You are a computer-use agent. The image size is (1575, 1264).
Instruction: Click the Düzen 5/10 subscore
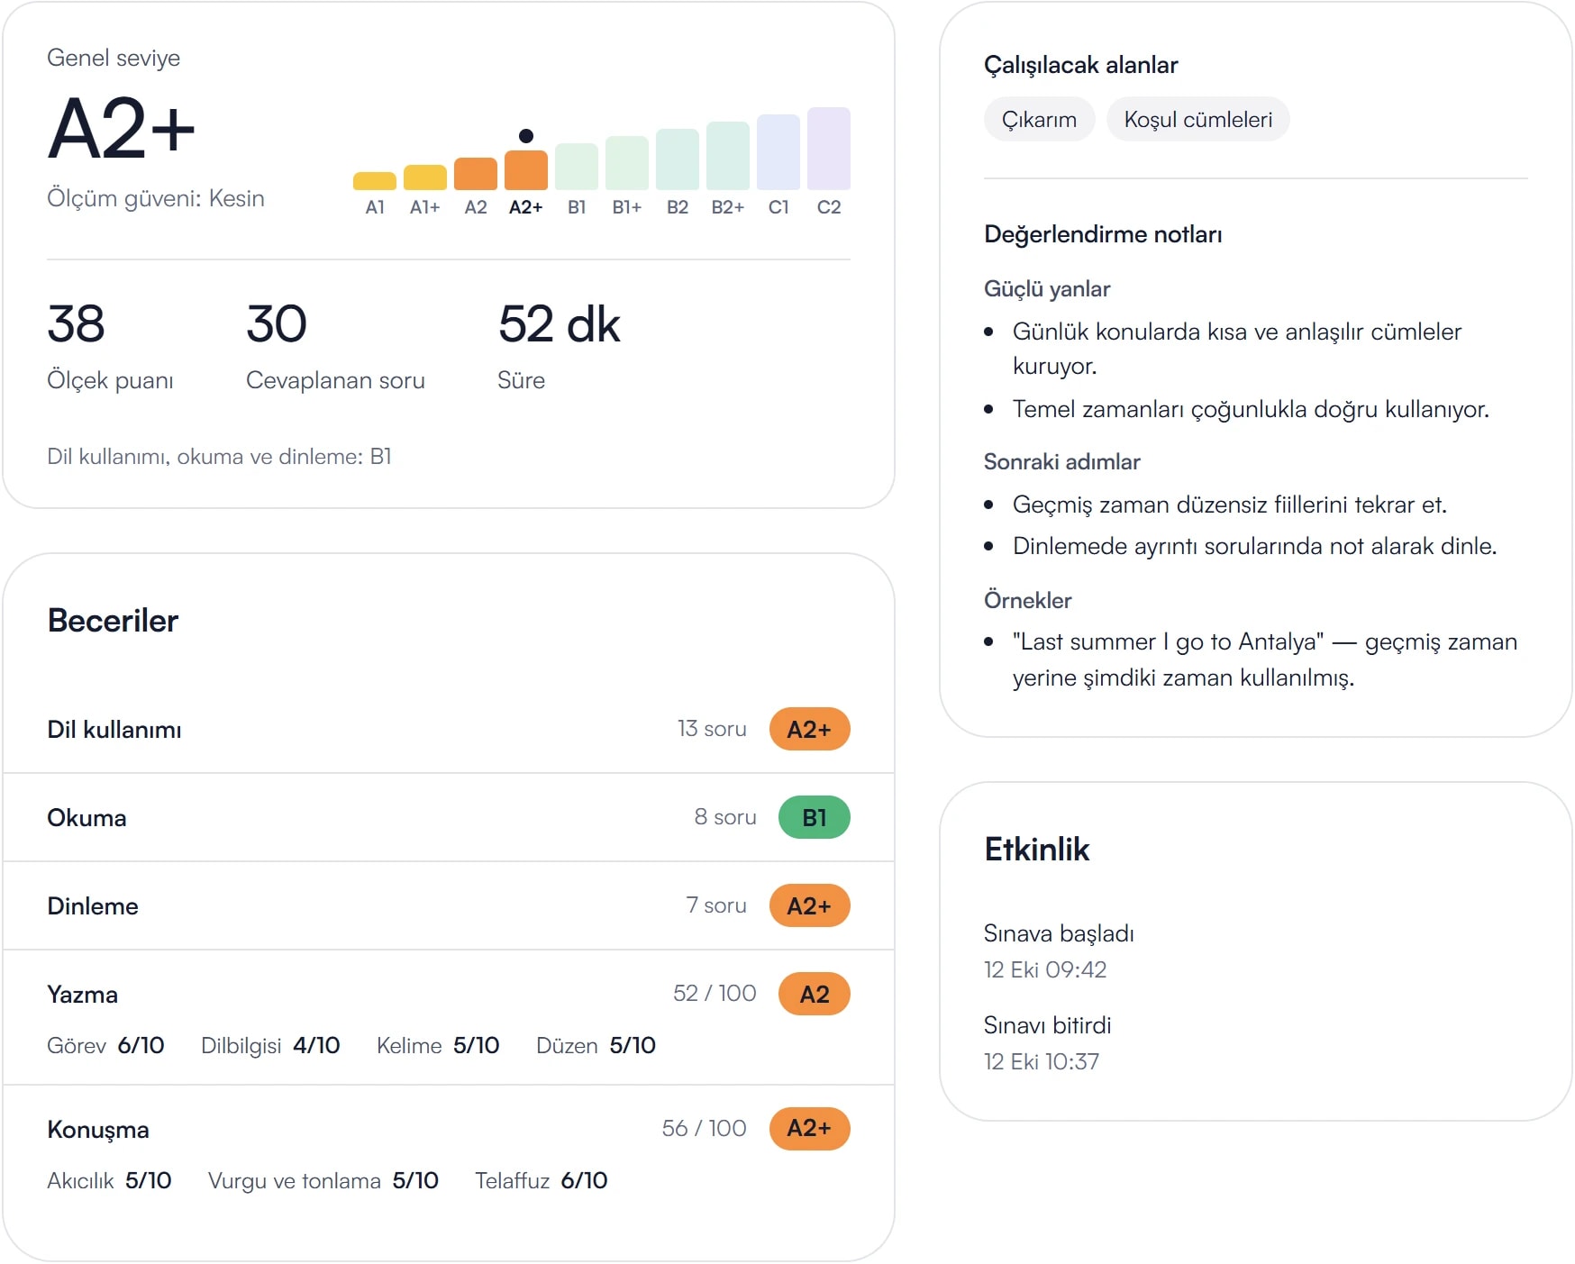596,1045
